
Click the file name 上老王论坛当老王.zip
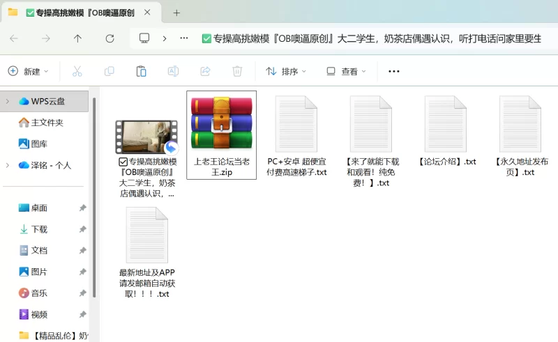[x=222, y=167]
